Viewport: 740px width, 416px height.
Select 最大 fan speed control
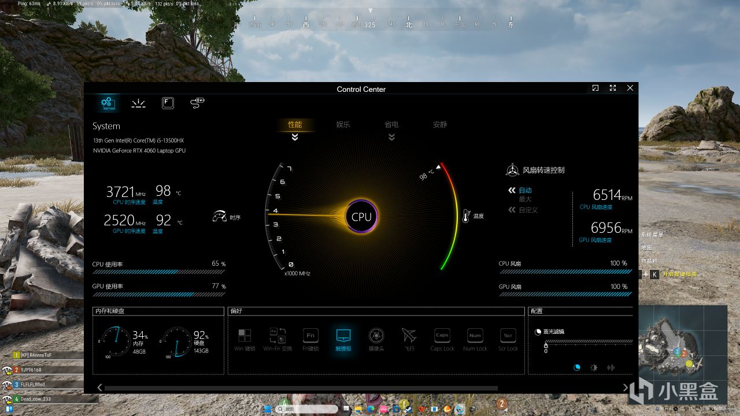[525, 199]
